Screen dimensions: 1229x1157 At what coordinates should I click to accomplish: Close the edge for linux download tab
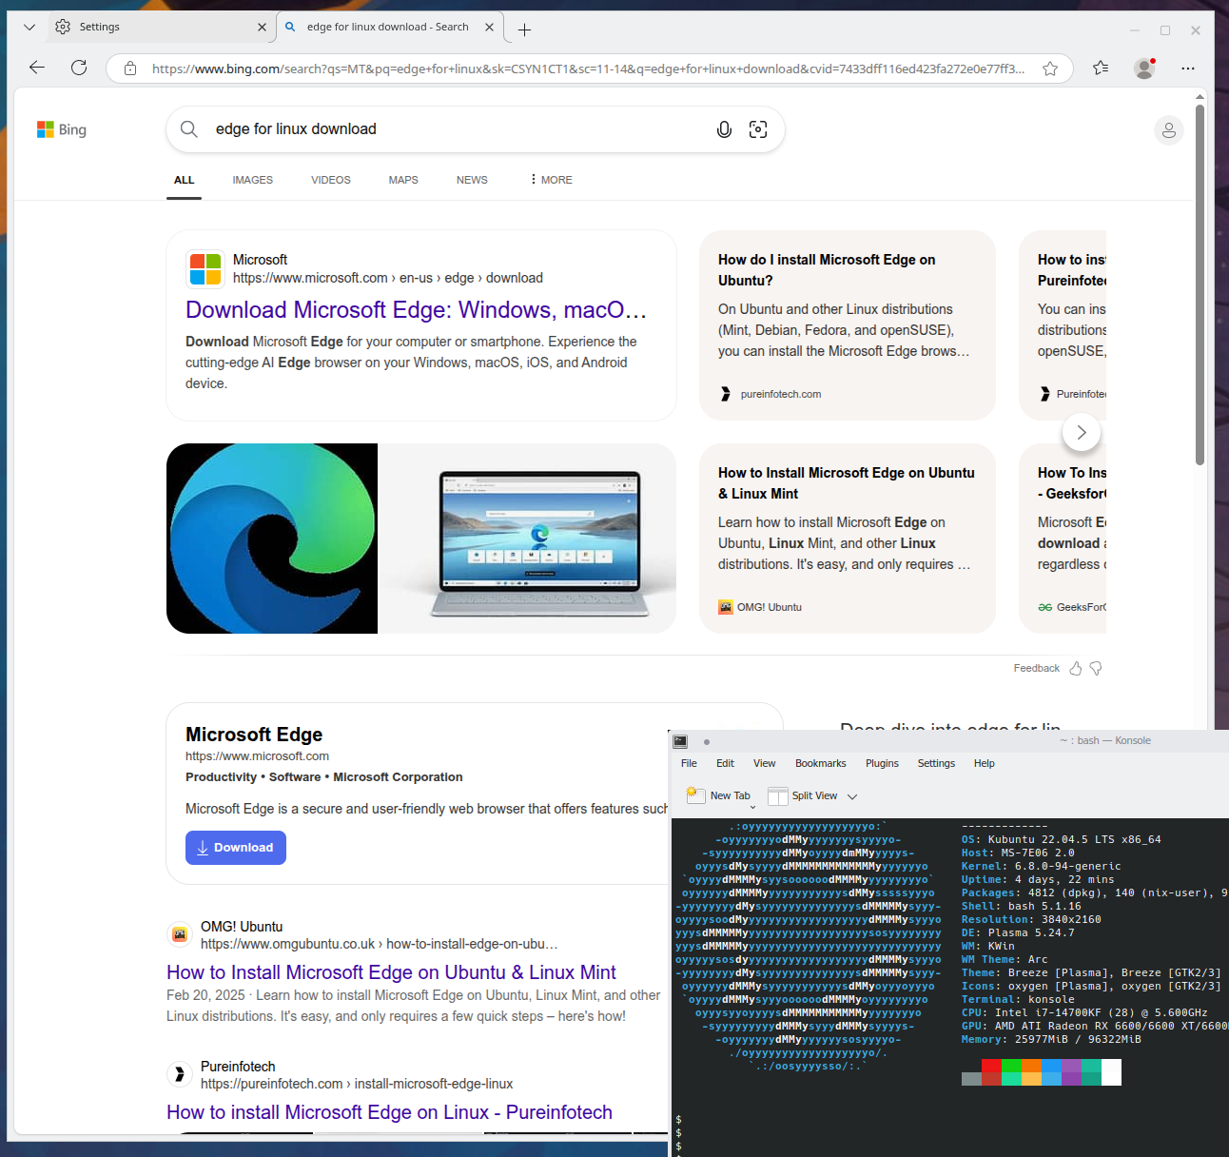(x=489, y=27)
